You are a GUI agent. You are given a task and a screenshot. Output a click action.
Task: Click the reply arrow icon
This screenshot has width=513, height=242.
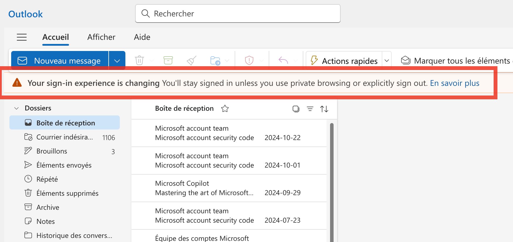283,60
